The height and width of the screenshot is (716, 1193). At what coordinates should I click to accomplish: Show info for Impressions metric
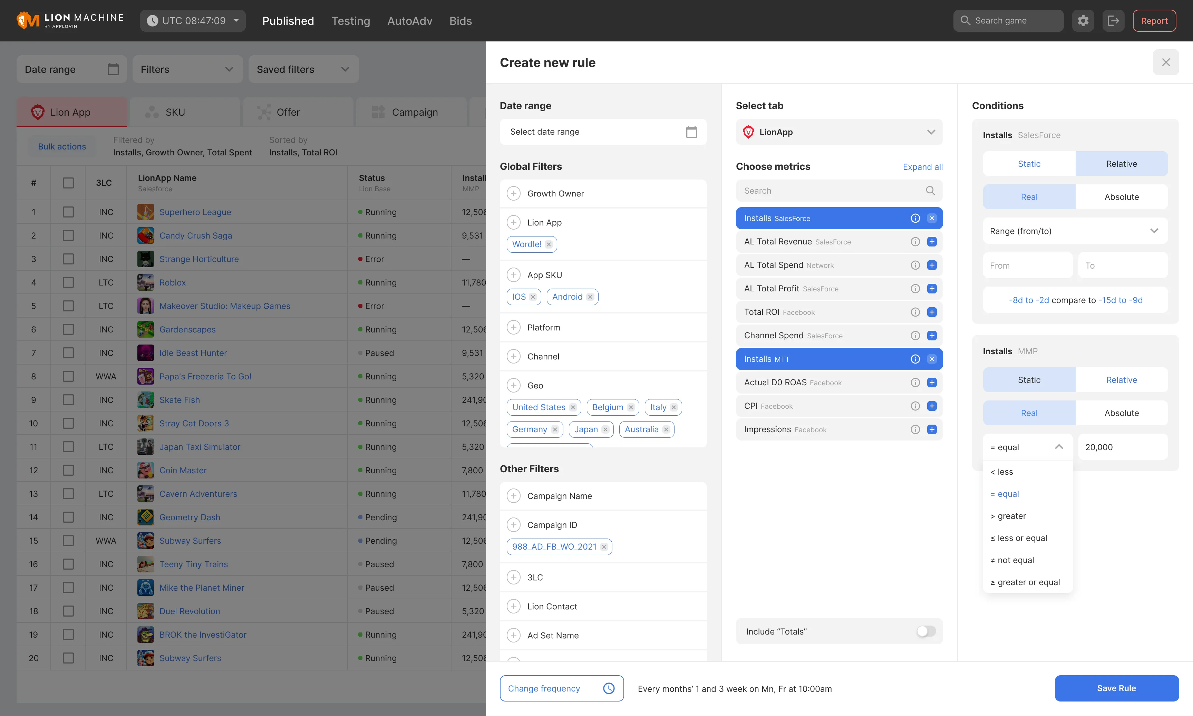[x=915, y=429]
